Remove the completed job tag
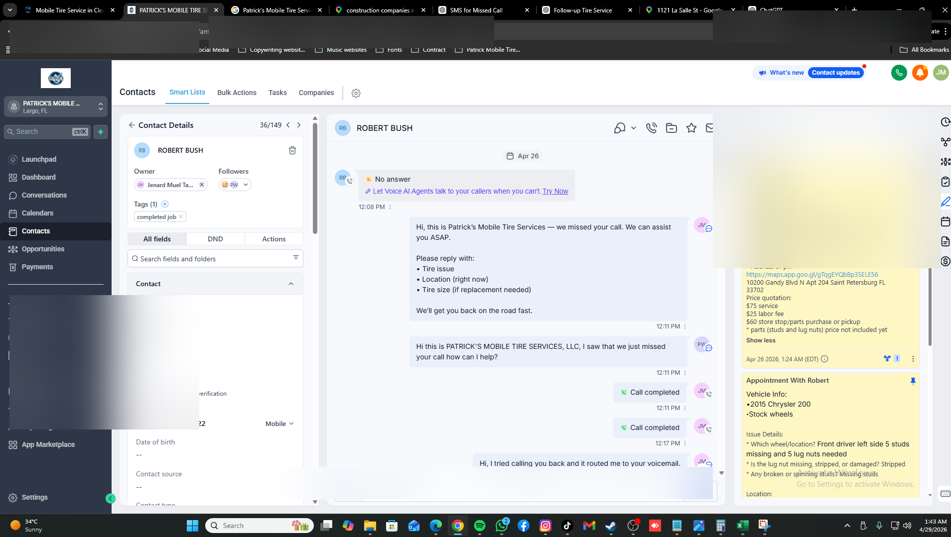951x537 pixels. [x=181, y=216]
